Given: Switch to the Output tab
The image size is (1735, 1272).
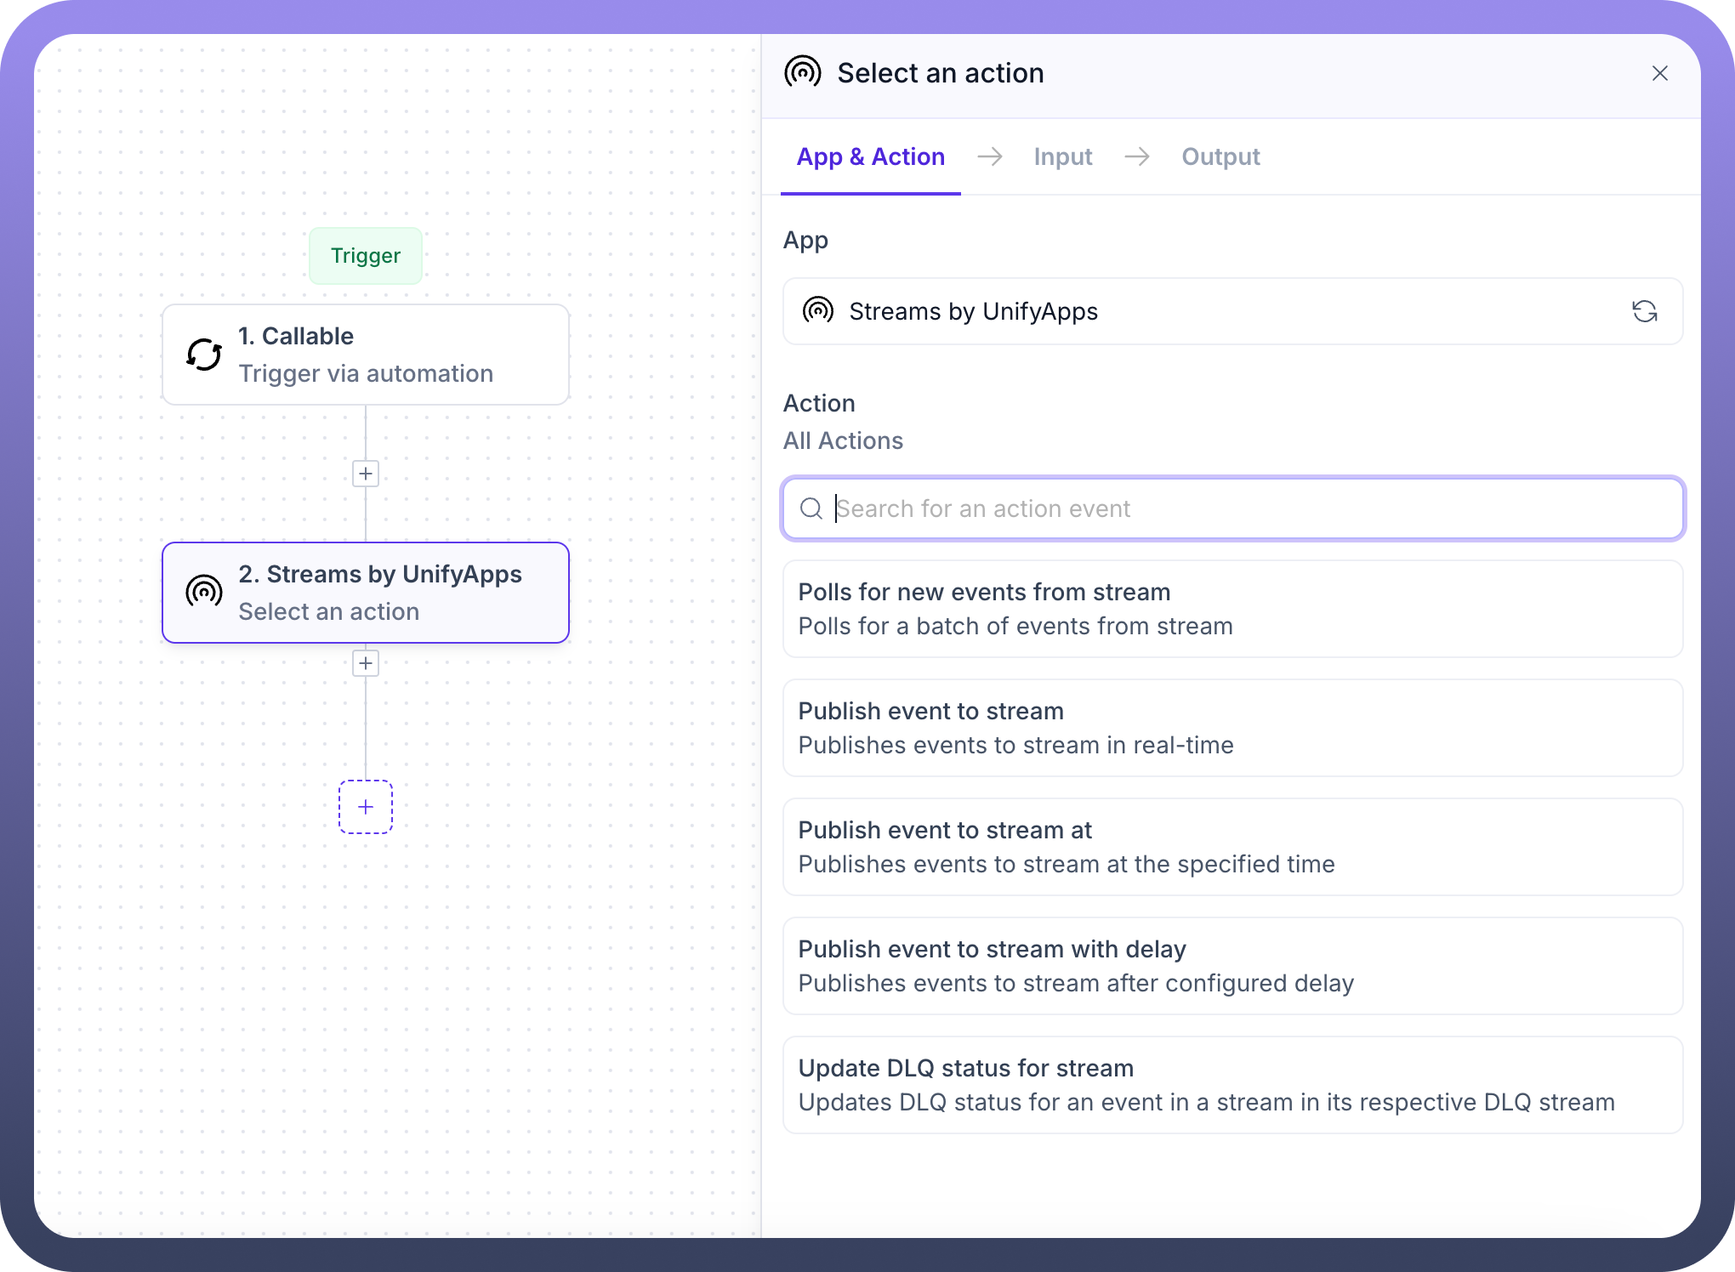Looking at the screenshot, I should point(1220,156).
